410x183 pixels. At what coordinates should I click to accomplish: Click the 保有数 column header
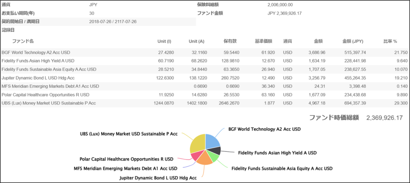click(x=230, y=41)
